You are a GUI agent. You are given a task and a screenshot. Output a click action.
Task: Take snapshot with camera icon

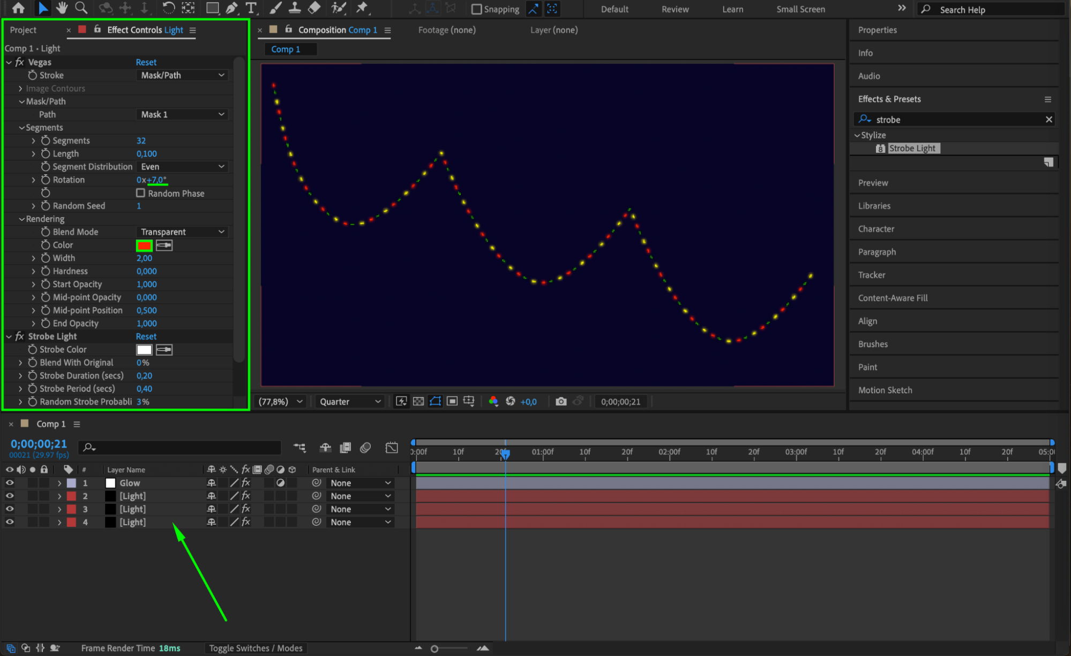(x=560, y=401)
